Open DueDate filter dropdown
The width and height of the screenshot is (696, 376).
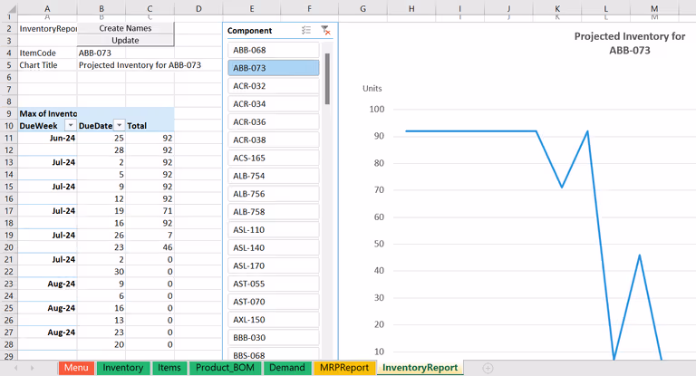pos(120,126)
